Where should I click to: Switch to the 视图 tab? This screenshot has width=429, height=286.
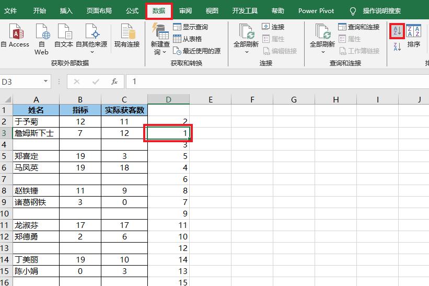click(x=212, y=10)
